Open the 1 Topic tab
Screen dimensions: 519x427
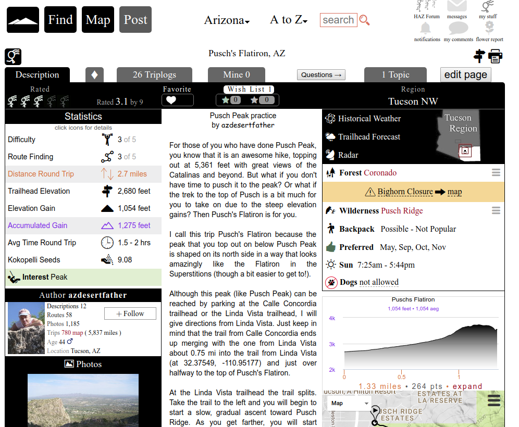[395, 74]
